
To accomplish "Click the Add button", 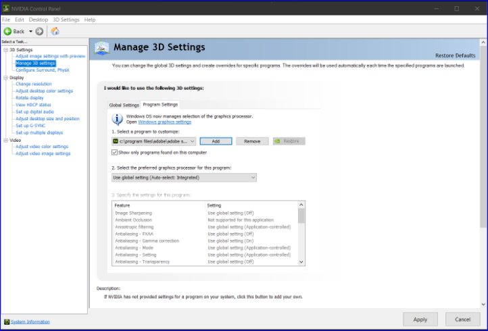I will [216, 141].
